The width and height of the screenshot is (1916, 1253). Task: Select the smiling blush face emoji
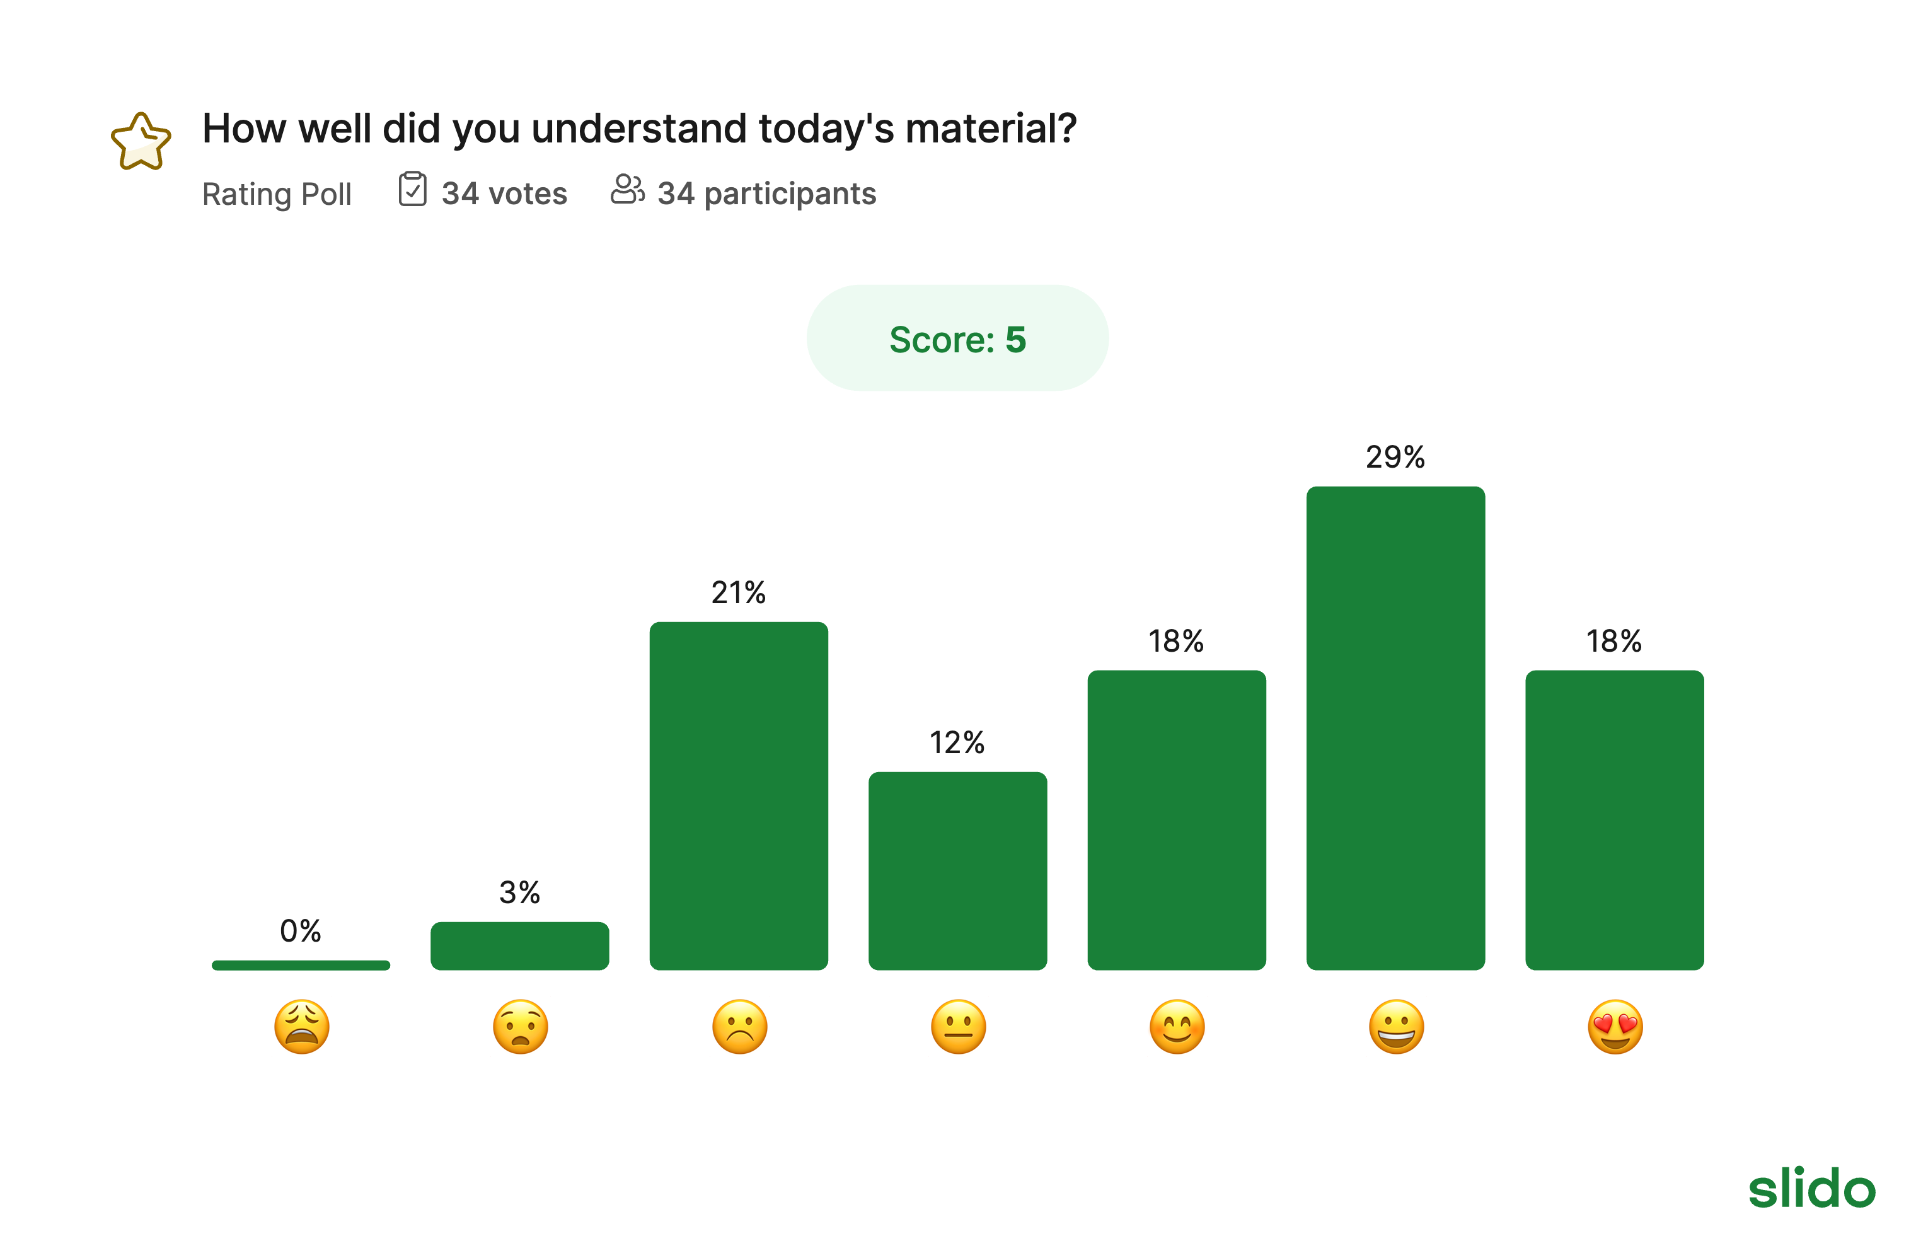coord(1177,1027)
